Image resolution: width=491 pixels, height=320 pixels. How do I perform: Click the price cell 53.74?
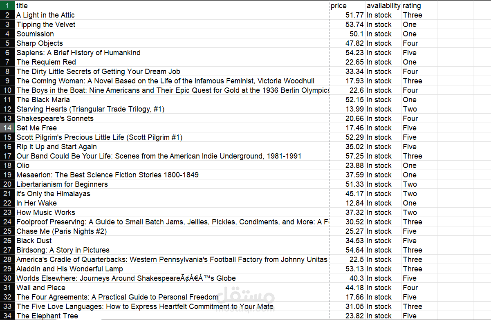click(x=348, y=25)
